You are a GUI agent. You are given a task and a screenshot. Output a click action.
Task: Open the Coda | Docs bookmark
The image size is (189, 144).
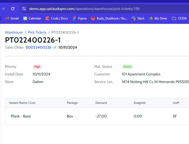(x=57, y=18)
